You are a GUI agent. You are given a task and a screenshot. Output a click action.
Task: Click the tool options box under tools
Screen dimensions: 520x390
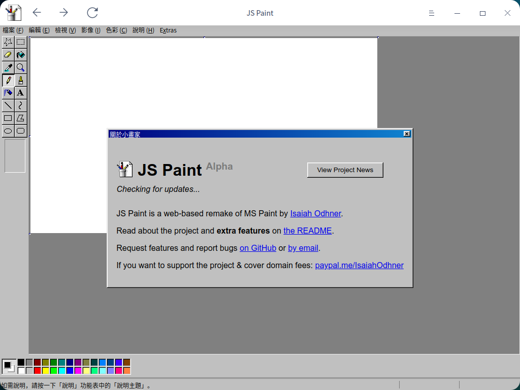point(15,156)
